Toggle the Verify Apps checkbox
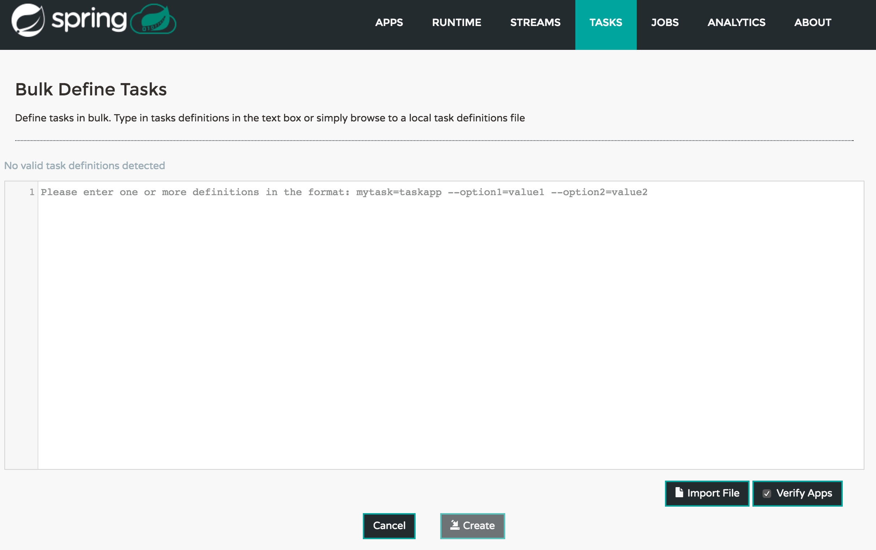This screenshot has width=876, height=550. [x=766, y=494]
